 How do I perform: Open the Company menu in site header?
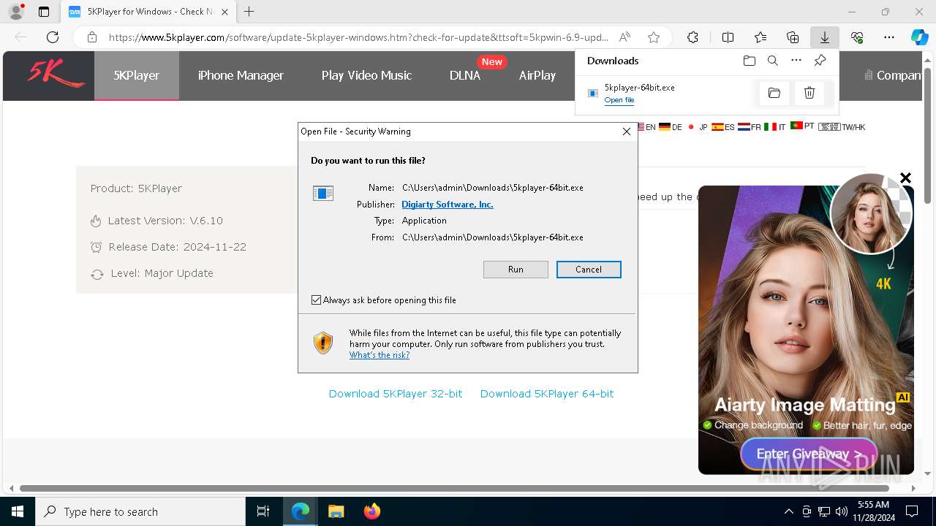(892, 75)
